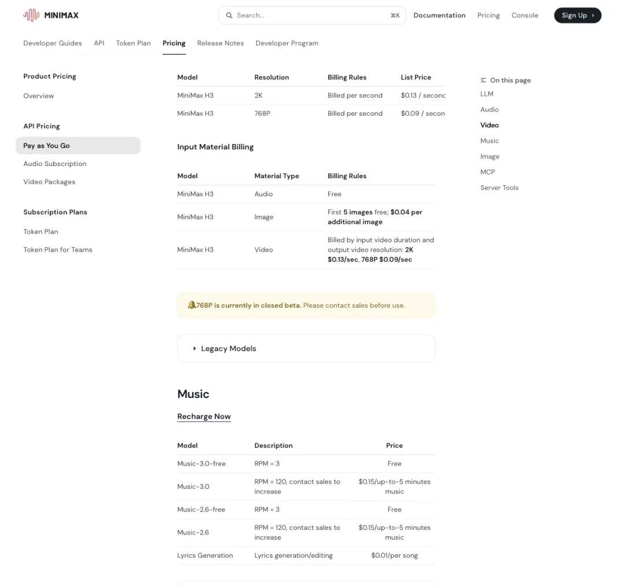Screen dimensions: 625x586
Task: Open Token Plan for Teams
Action: [58, 249]
